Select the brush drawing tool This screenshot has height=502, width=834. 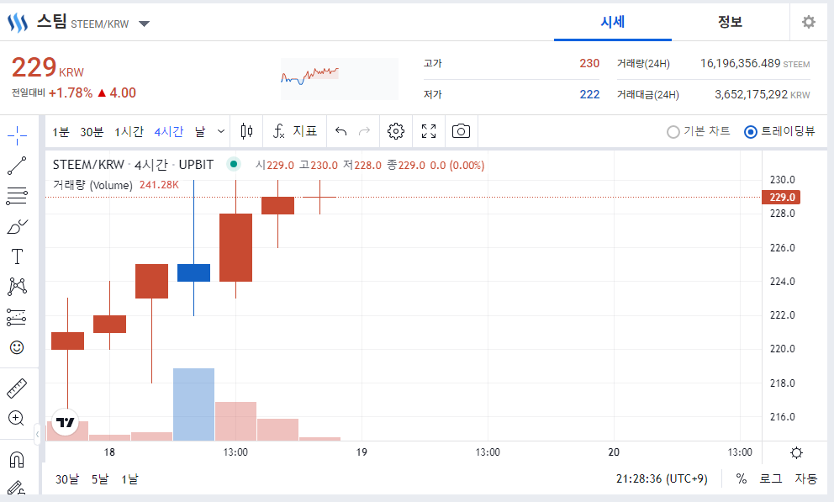[17, 227]
